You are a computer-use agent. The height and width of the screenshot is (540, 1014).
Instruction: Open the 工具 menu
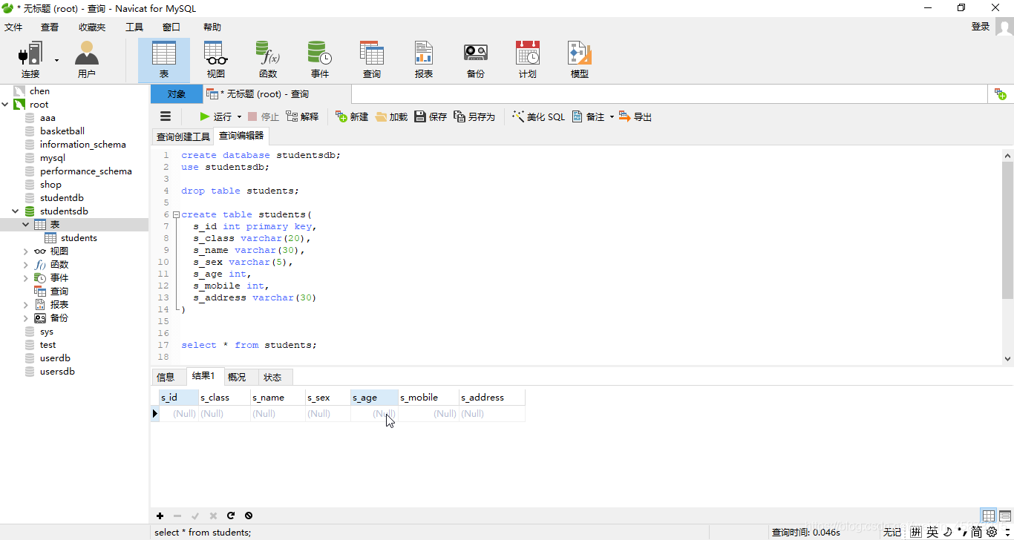click(134, 27)
